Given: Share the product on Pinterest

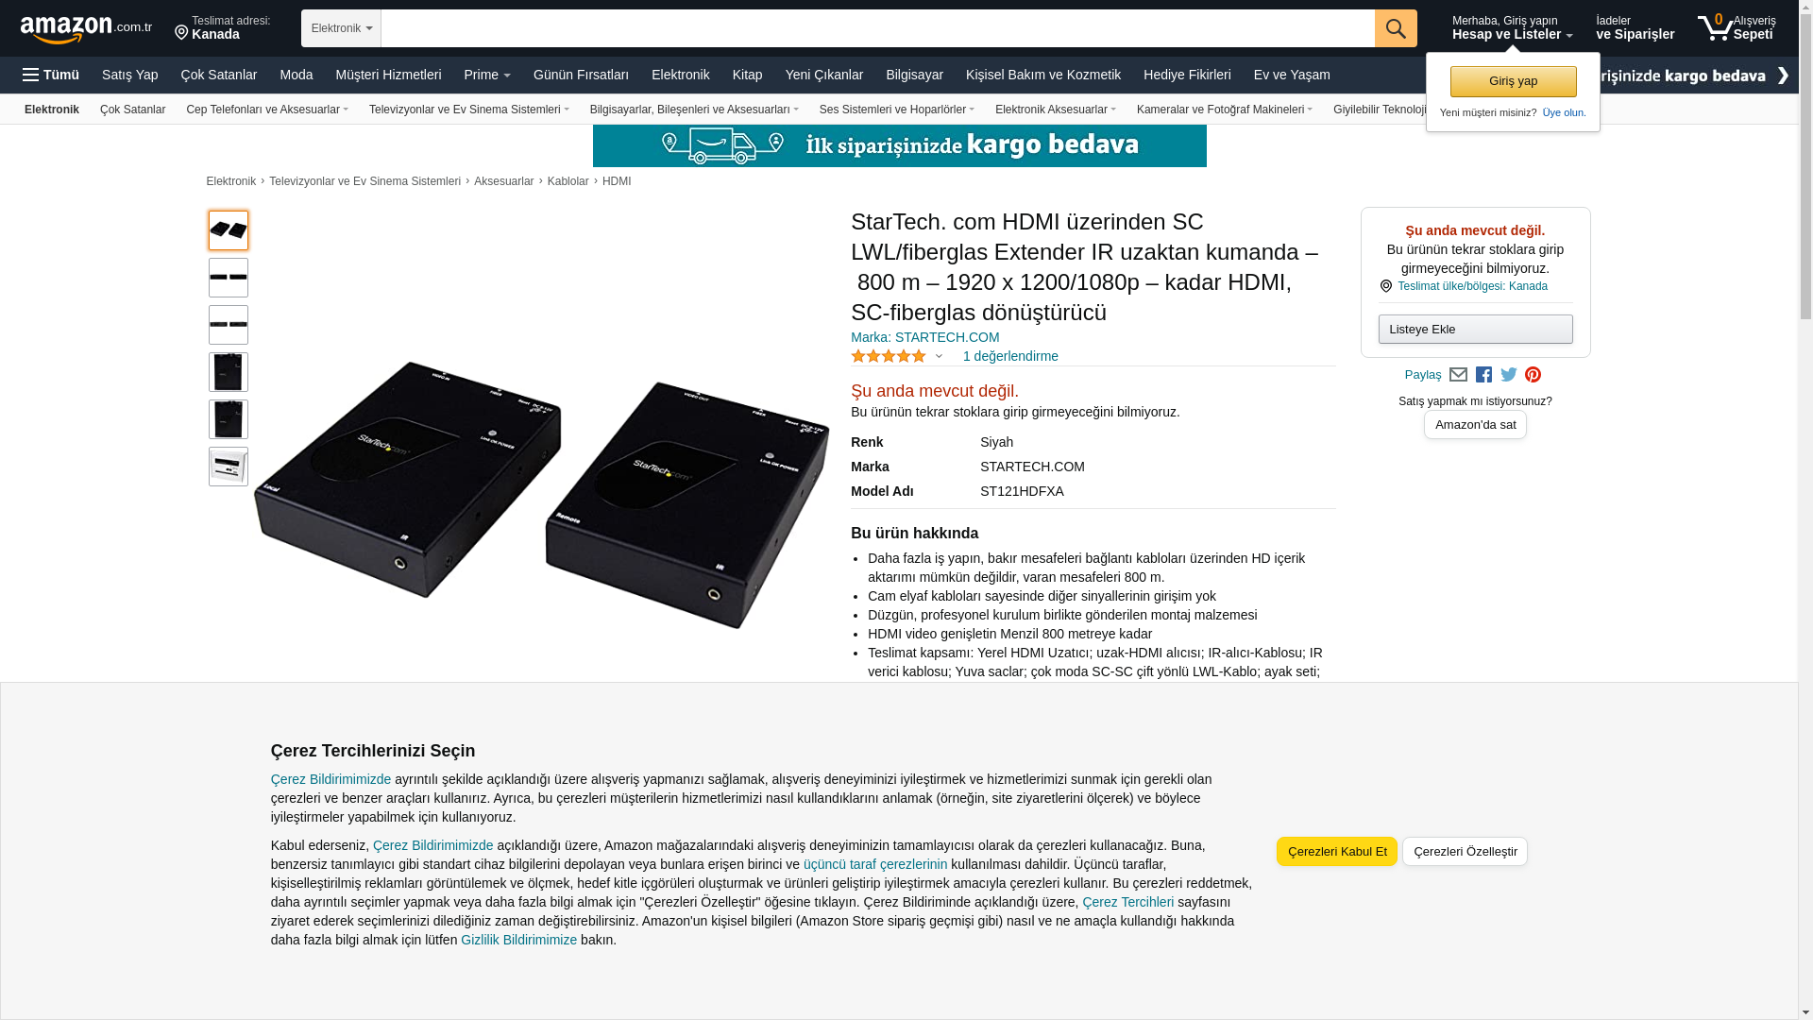Looking at the screenshot, I should (x=1533, y=375).
